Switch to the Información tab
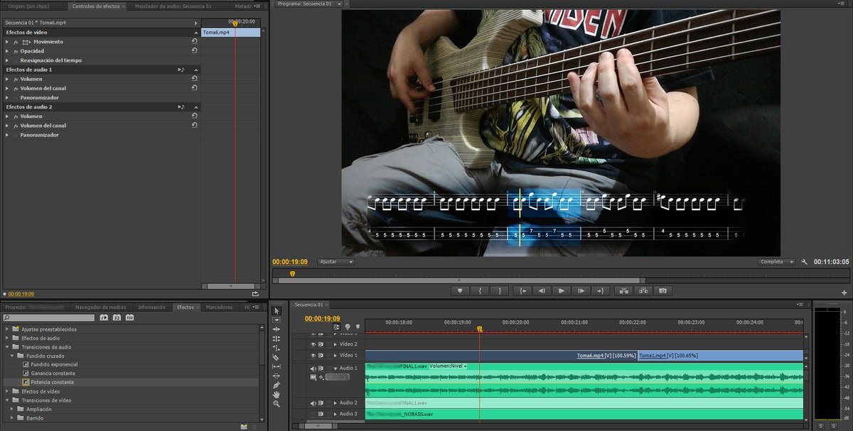Screen dimensions: 853x431 (151, 307)
